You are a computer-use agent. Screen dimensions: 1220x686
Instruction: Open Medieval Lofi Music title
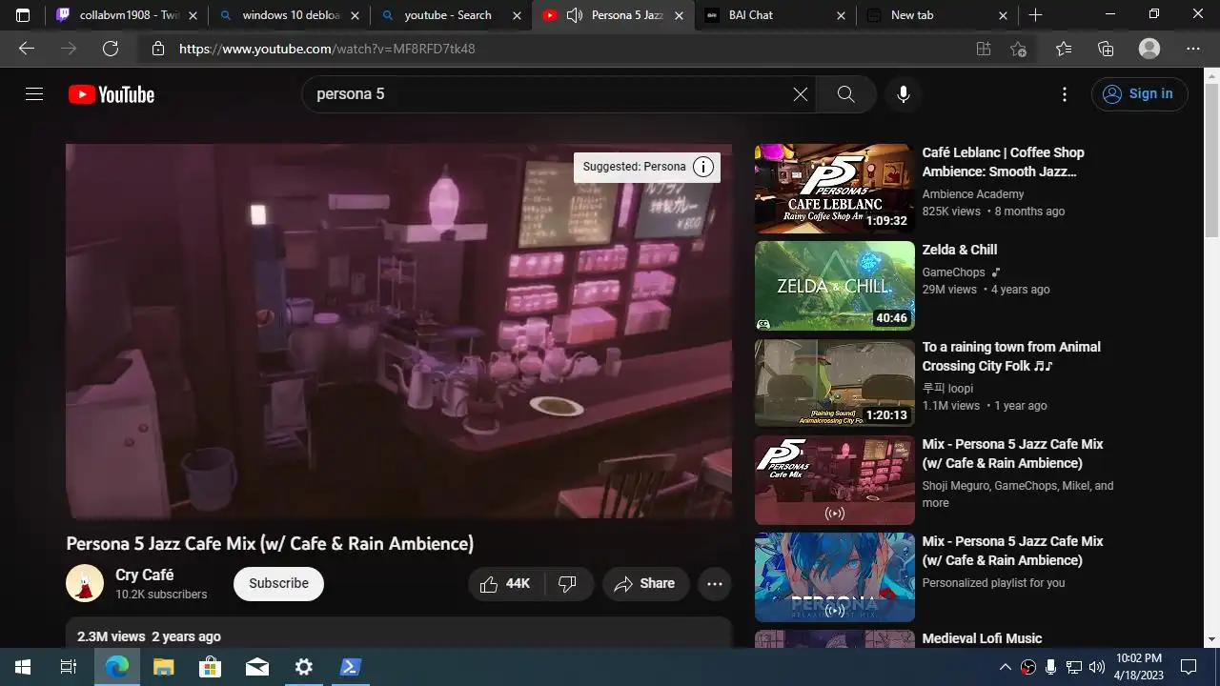point(982,638)
